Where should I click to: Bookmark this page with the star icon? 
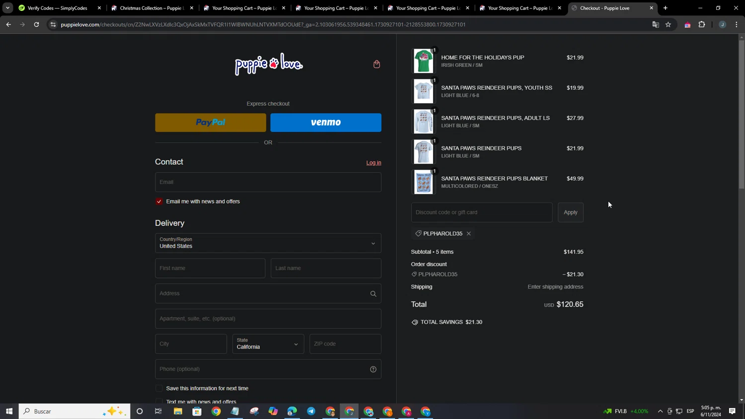point(668,24)
